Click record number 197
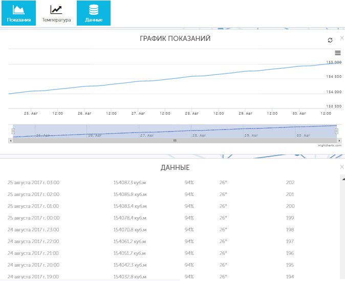This screenshot has width=345, height=281. [x=290, y=242]
